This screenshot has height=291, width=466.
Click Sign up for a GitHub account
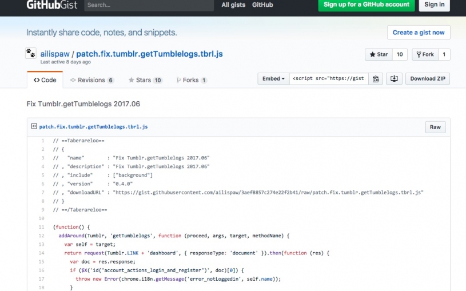tap(367, 5)
